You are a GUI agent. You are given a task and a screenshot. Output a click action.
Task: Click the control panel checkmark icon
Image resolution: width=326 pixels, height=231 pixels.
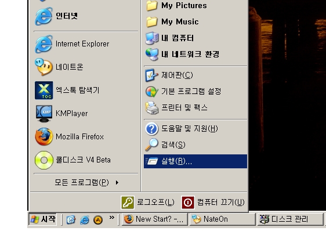(x=151, y=75)
